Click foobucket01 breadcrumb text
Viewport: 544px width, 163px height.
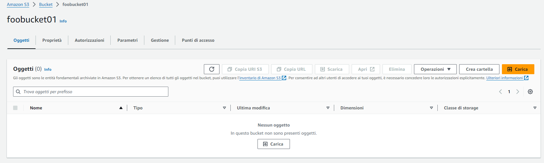(75, 4)
